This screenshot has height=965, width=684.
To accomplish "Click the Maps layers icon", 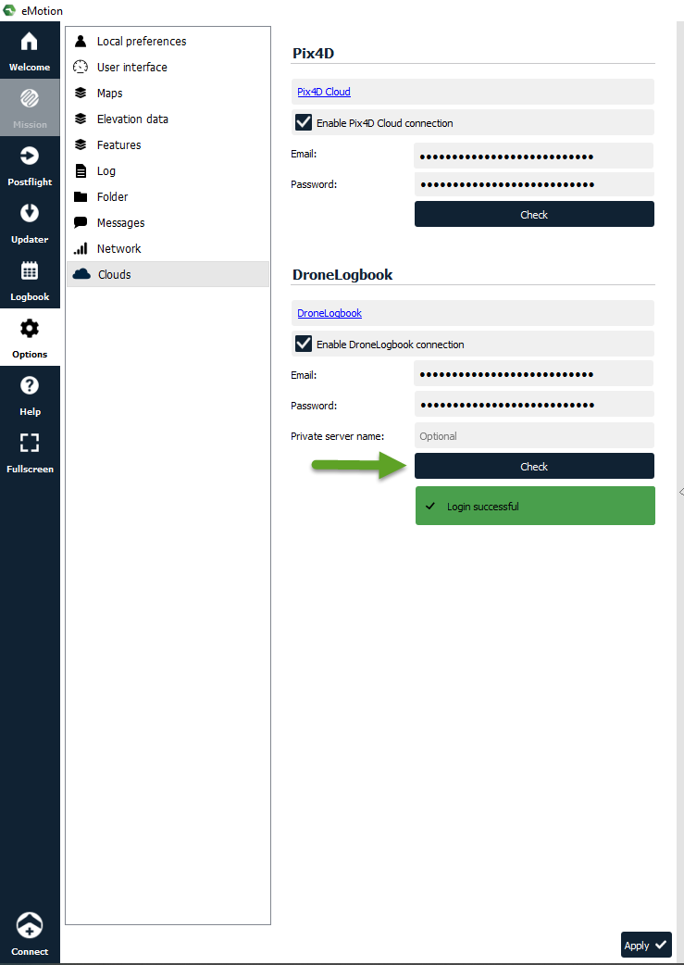I will coord(81,93).
